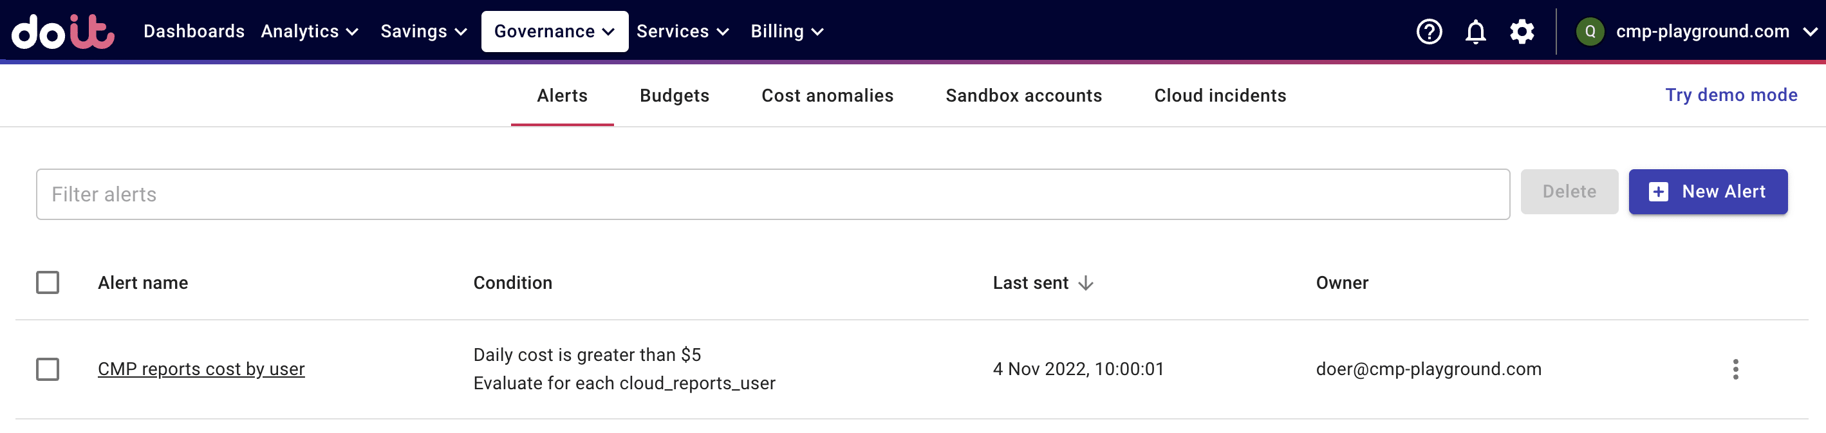Viewport: 1826px width, 433px height.
Task: Expand the Savings dropdown menu
Action: (423, 32)
